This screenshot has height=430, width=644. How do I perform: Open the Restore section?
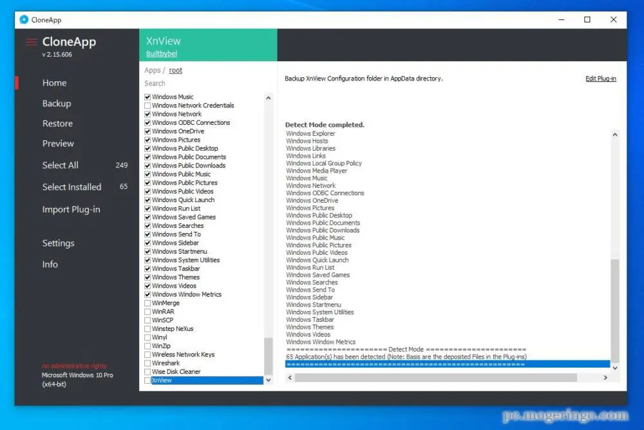pos(57,124)
